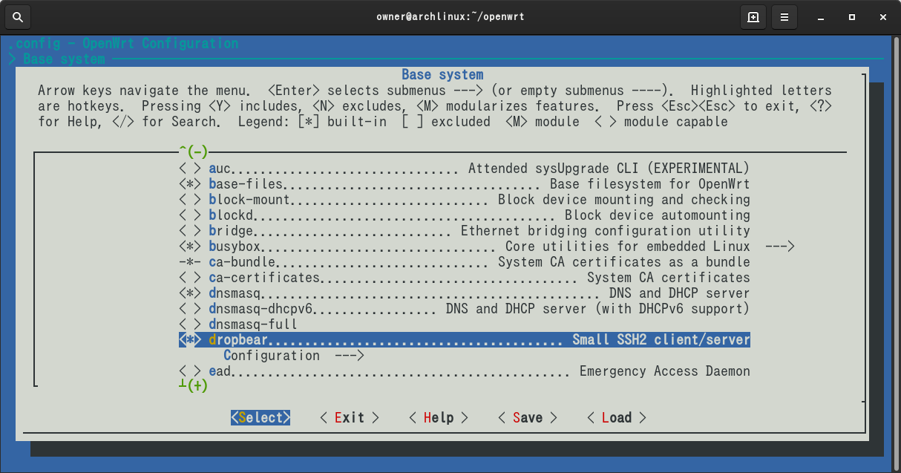Open the terminal hamburger menu
Image resolution: width=901 pixels, height=473 pixels.
pos(784,16)
